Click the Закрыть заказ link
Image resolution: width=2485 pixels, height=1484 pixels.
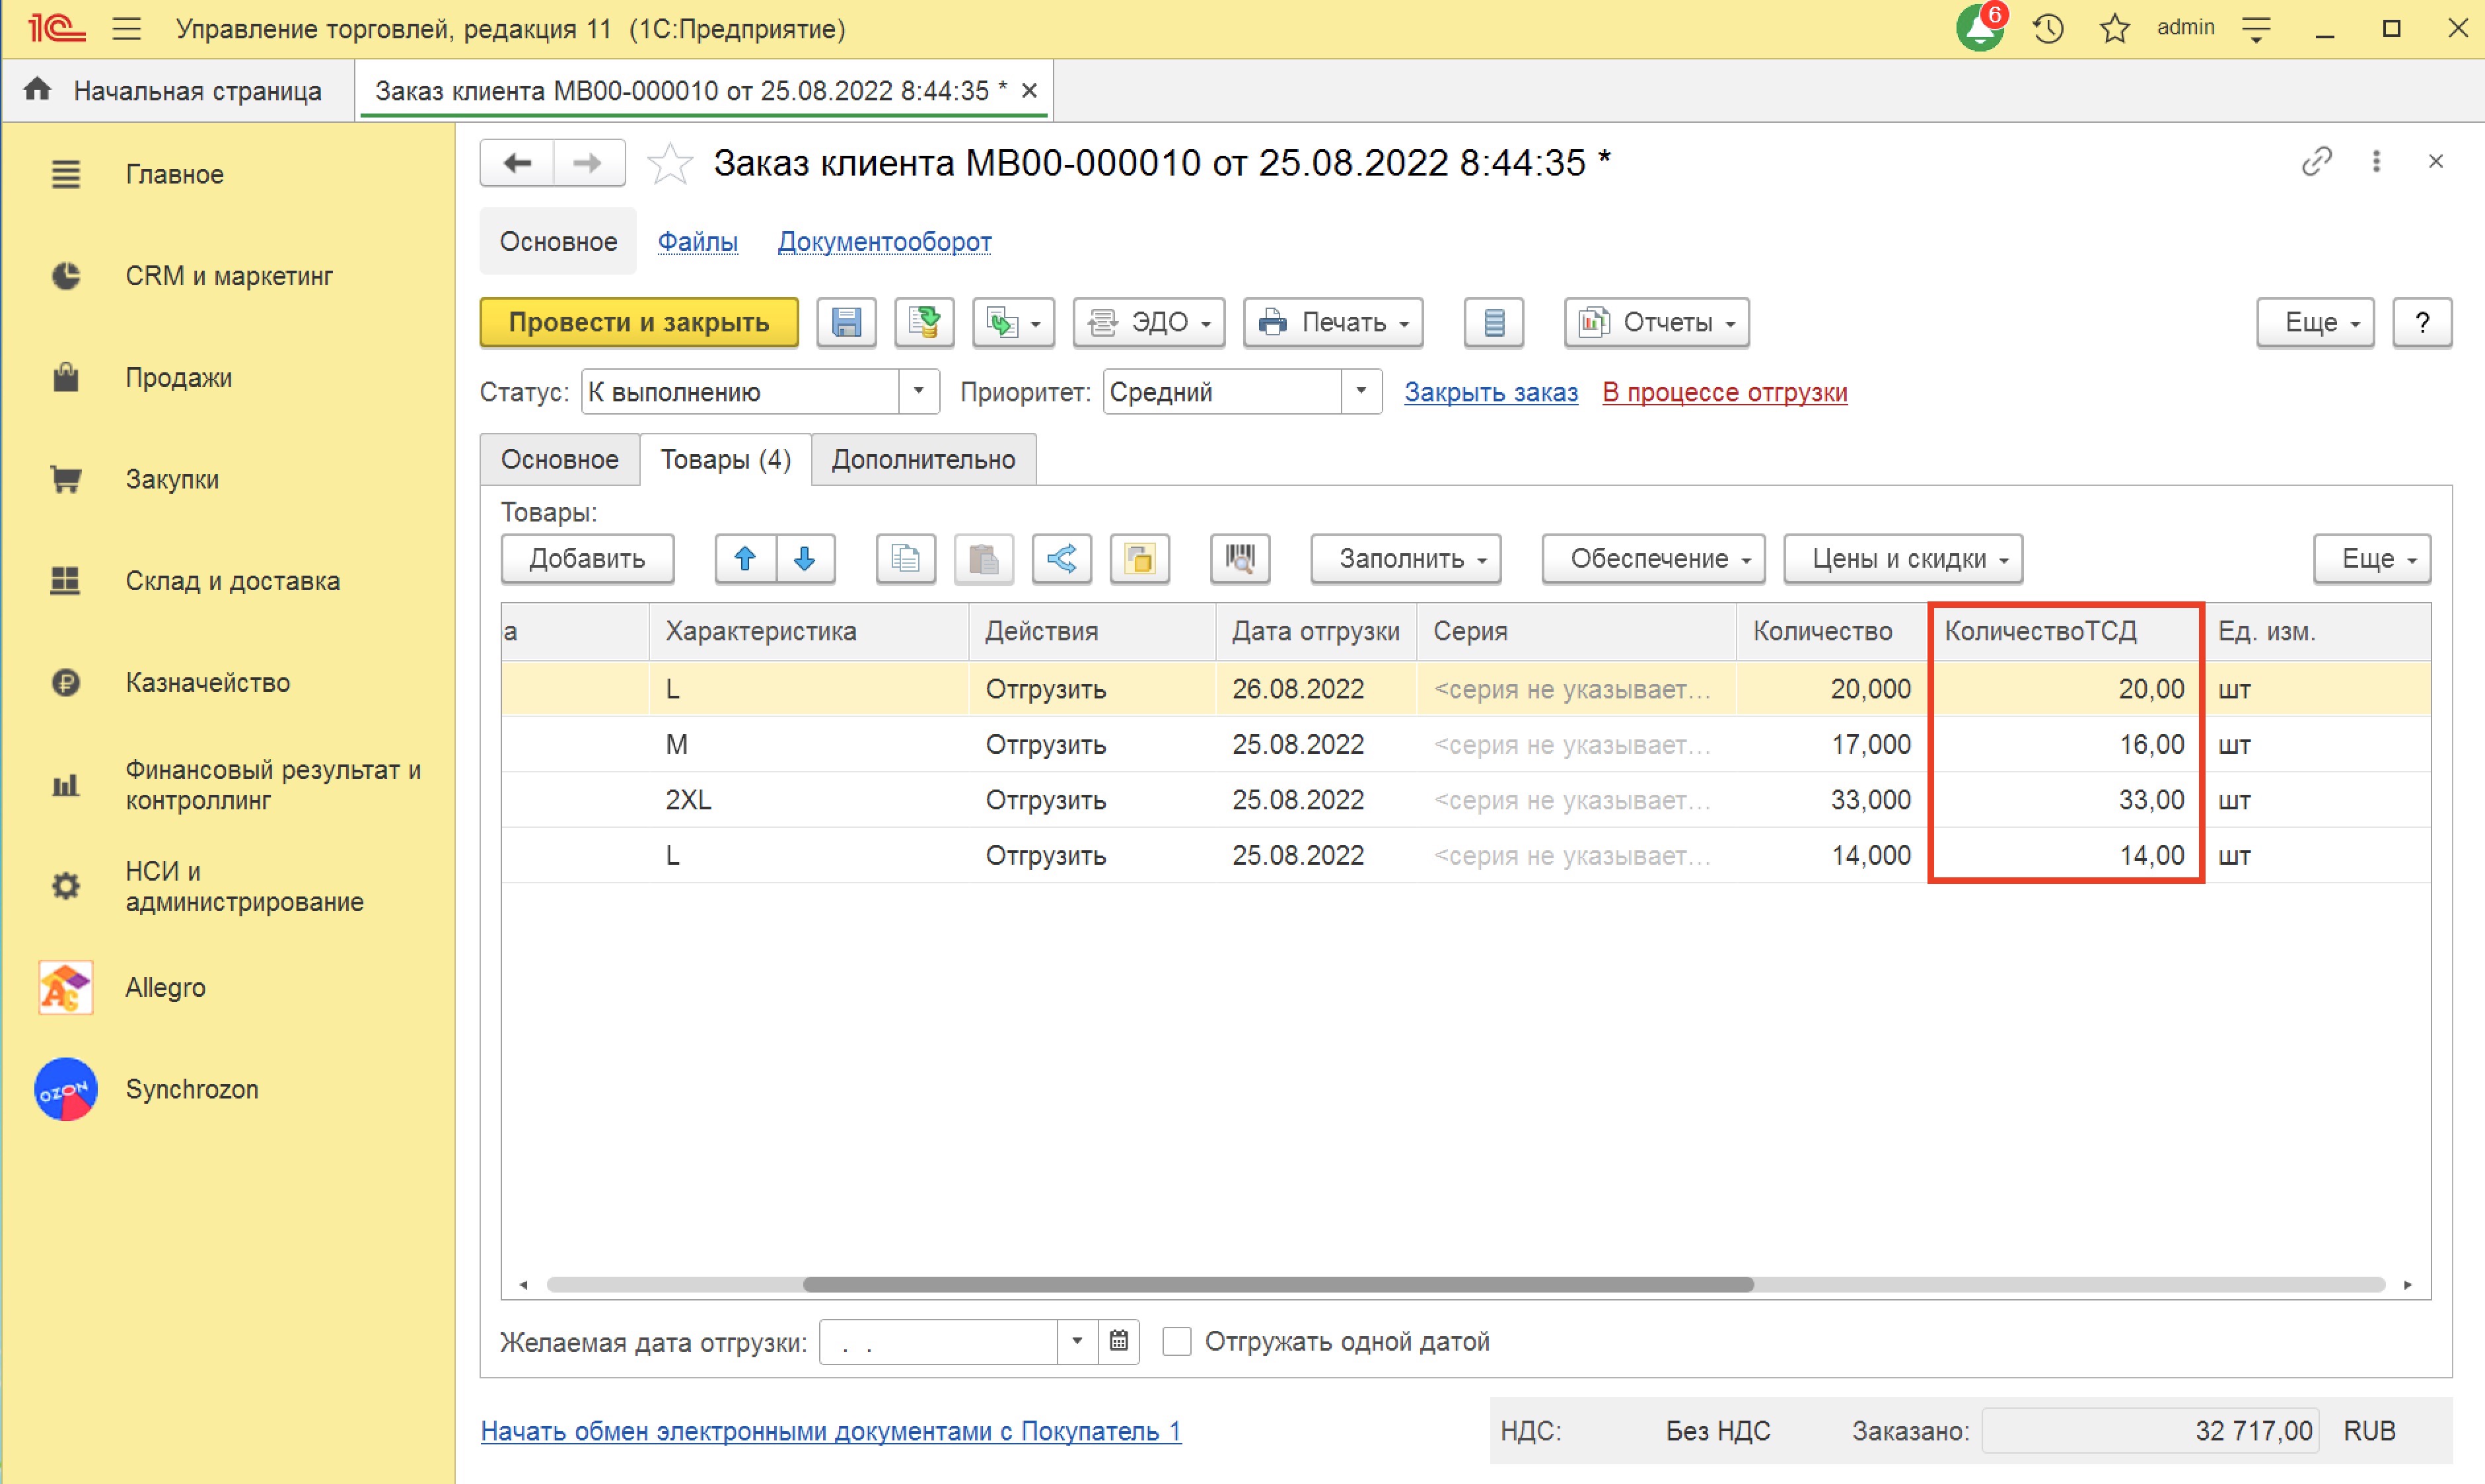coord(1491,392)
